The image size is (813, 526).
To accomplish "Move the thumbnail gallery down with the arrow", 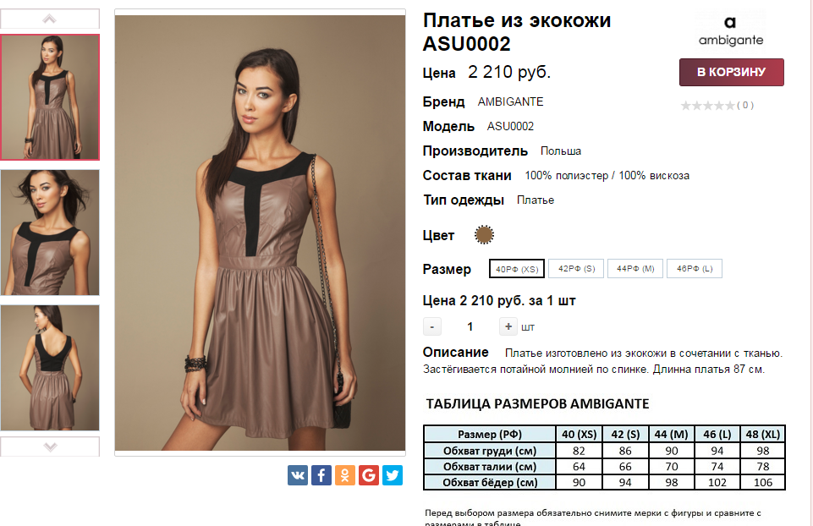I will 50,447.
